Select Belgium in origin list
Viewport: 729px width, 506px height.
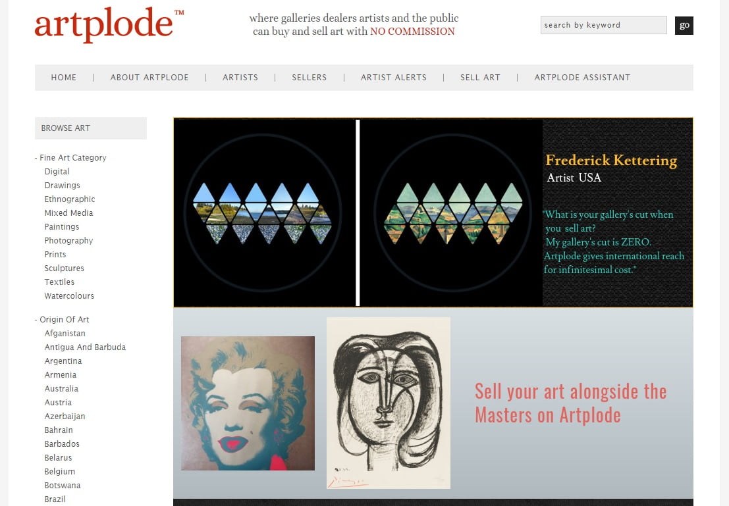click(x=59, y=472)
